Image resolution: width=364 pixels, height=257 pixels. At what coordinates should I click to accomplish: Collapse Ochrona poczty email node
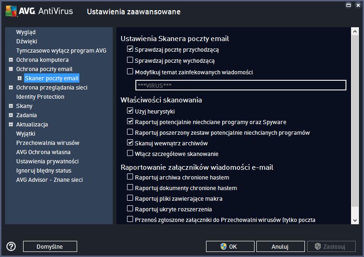click(x=11, y=69)
